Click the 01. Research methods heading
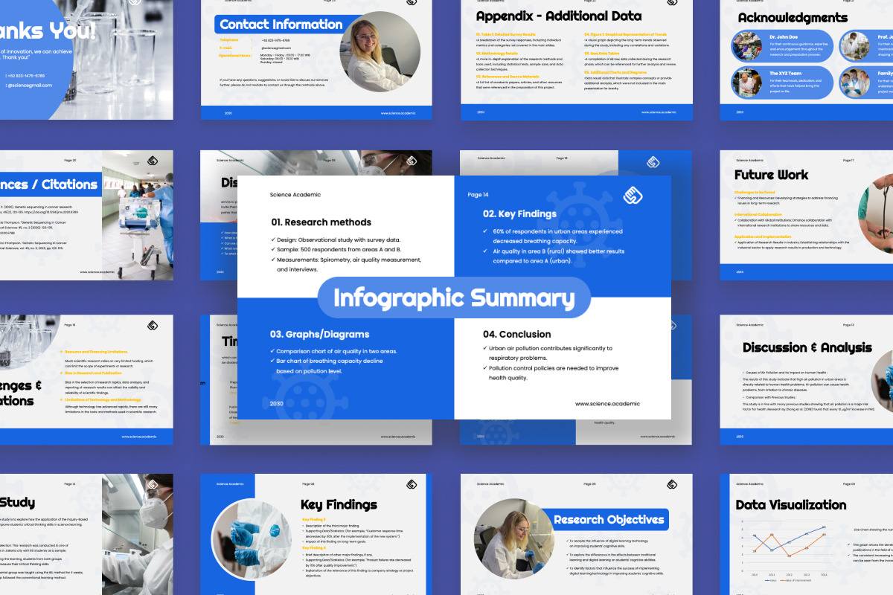This screenshot has height=595, width=893. pos(321,222)
